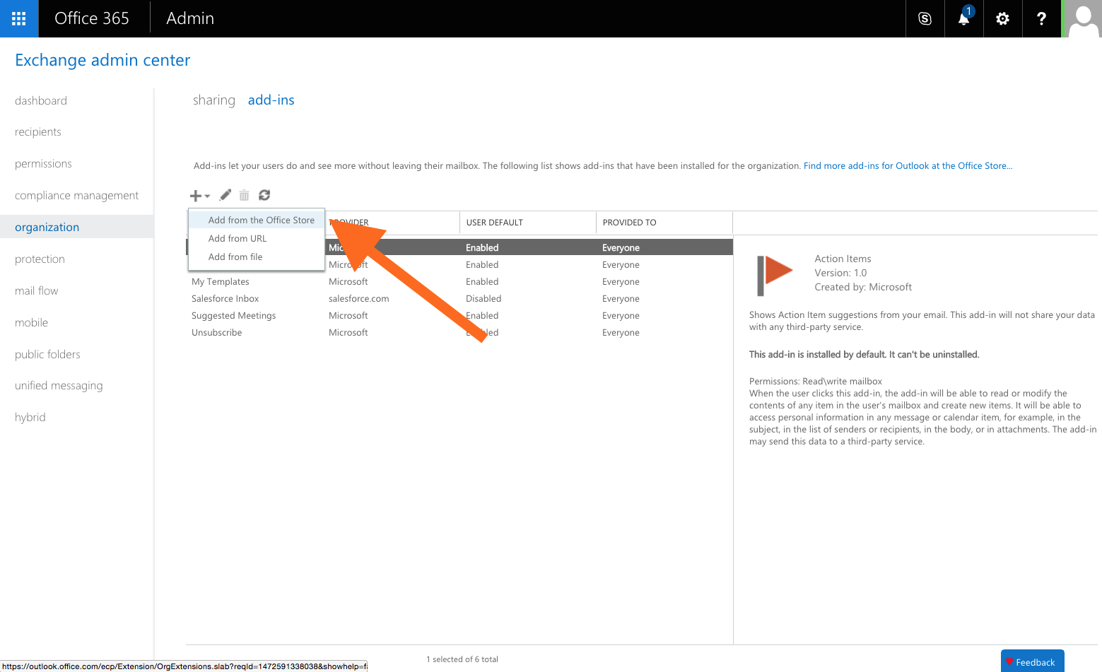Click the Feedback button
The image size is (1102, 672).
click(x=1032, y=661)
